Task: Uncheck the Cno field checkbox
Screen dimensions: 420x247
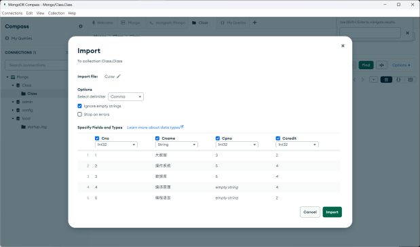Action: 97,138
